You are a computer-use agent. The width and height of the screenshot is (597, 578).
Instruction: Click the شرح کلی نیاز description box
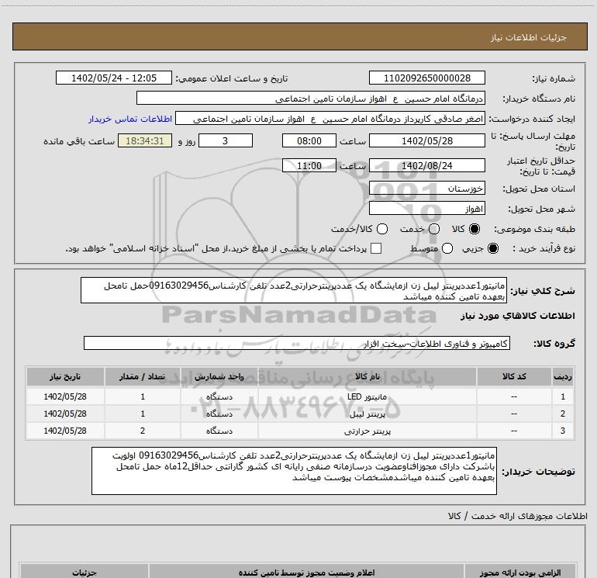(x=294, y=290)
